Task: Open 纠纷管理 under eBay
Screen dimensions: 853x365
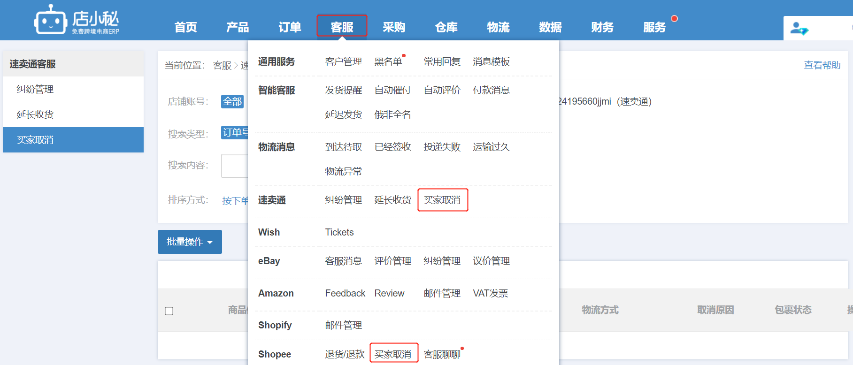Action: click(442, 261)
